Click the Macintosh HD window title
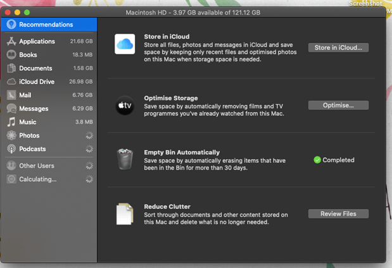This screenshot has width=392, height=268. [x=193, y=13]
